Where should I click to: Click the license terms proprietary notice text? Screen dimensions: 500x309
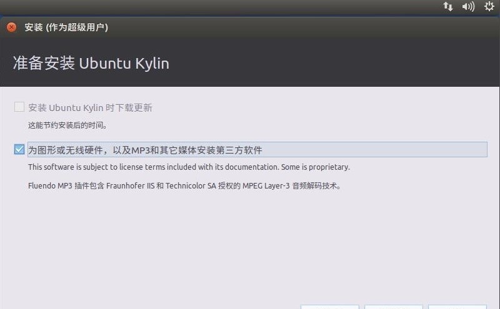click(x=189, y=167)
